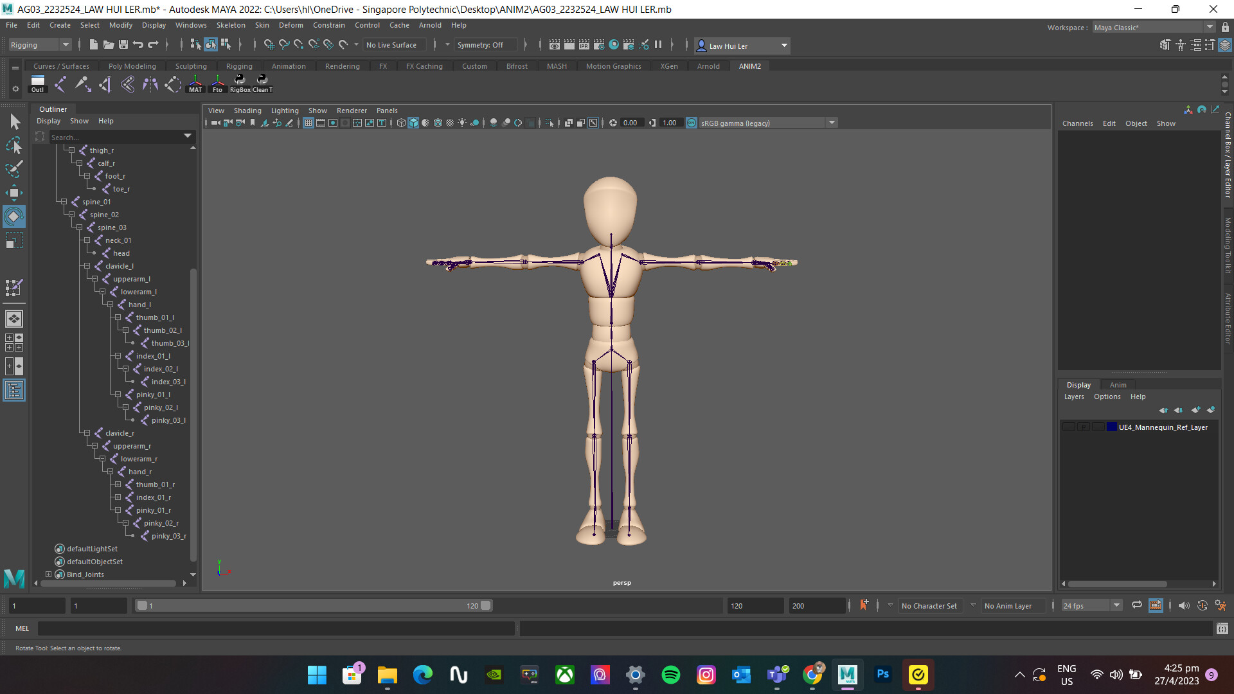
Task: Toggle the P playback flag on UE4_Mannequin_Ref_Layer
Action: click(x=1084, y=427)
